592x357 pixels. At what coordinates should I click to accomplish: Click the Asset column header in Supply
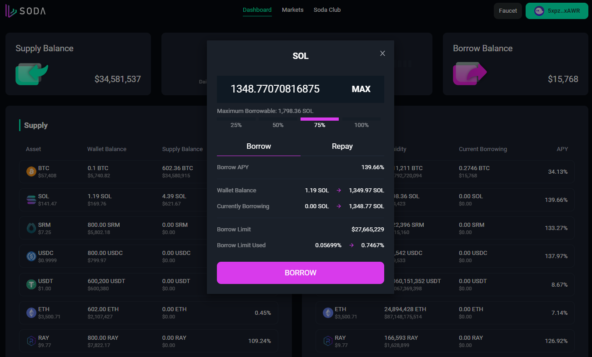[x=33, y=149]
